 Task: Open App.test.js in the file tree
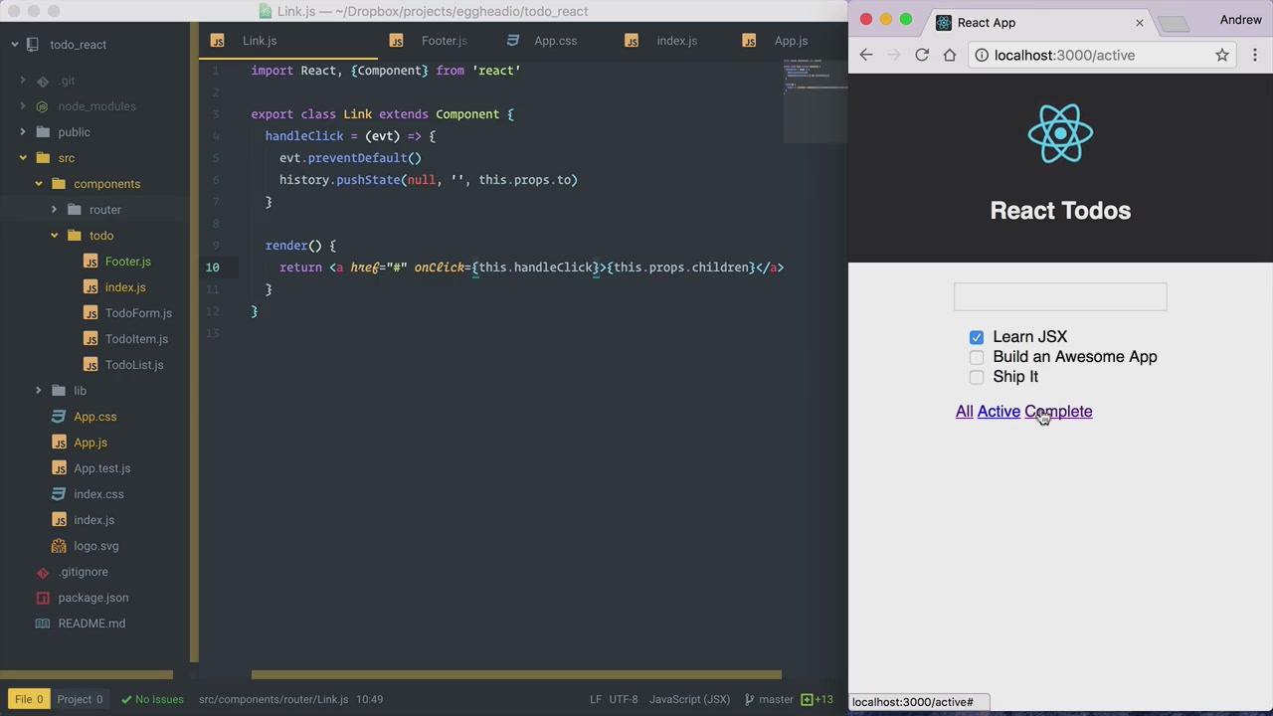[x=101, y=468]
